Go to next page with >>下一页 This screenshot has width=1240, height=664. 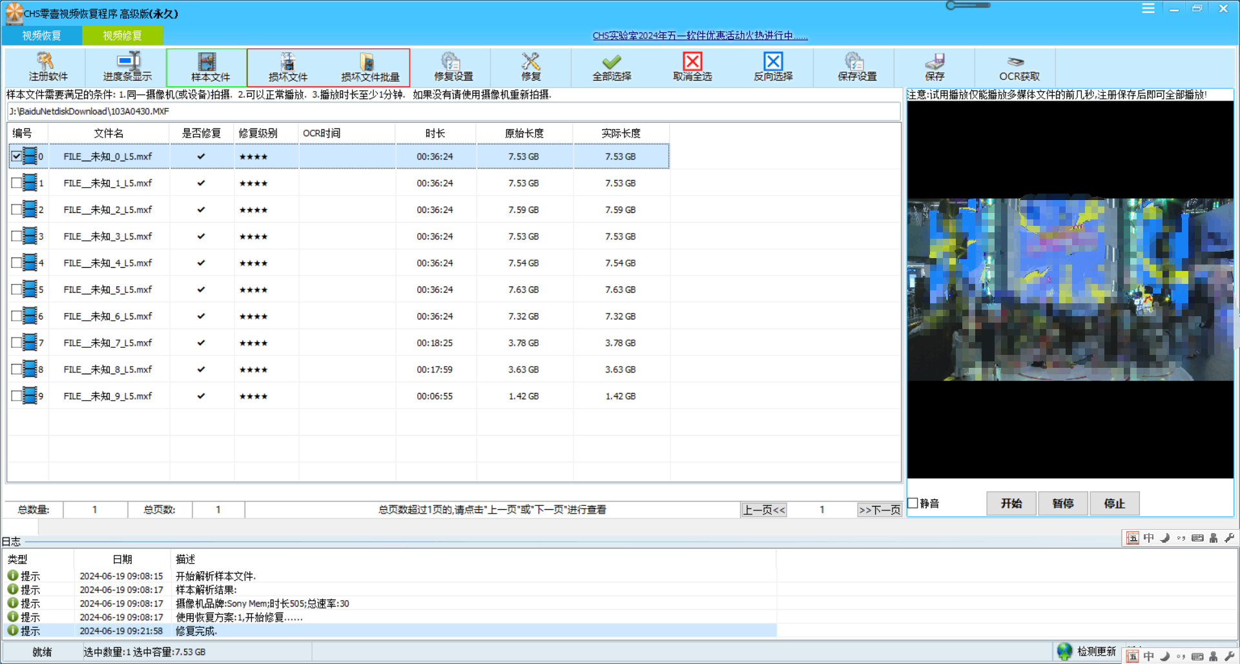tap(880, 510)
